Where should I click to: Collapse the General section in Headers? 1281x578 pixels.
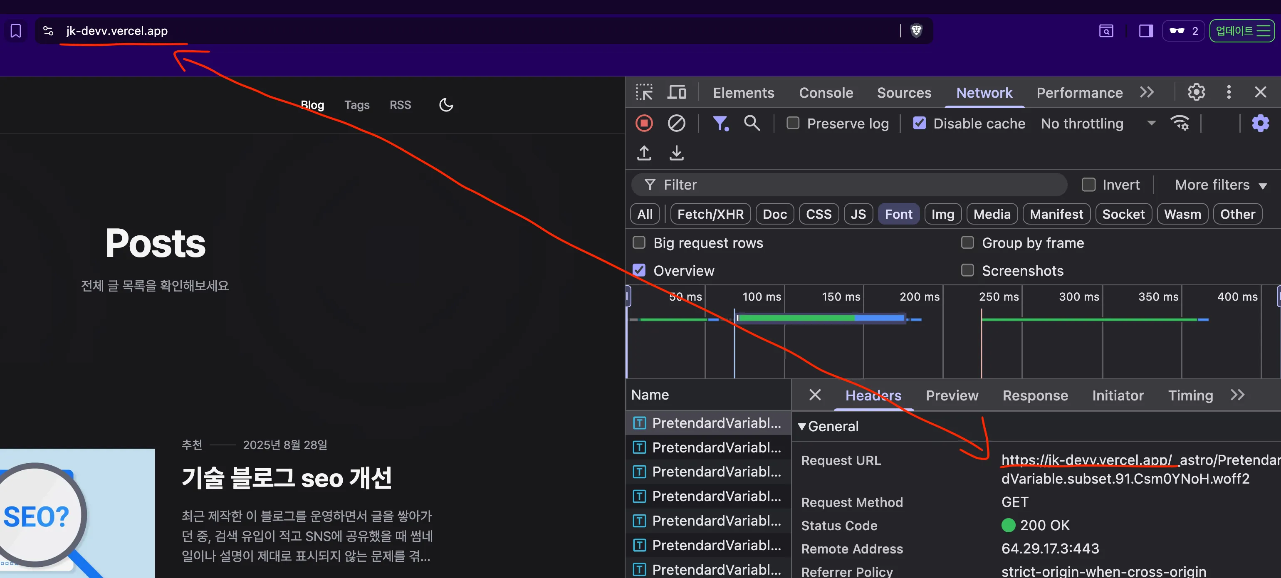(801, 426)
